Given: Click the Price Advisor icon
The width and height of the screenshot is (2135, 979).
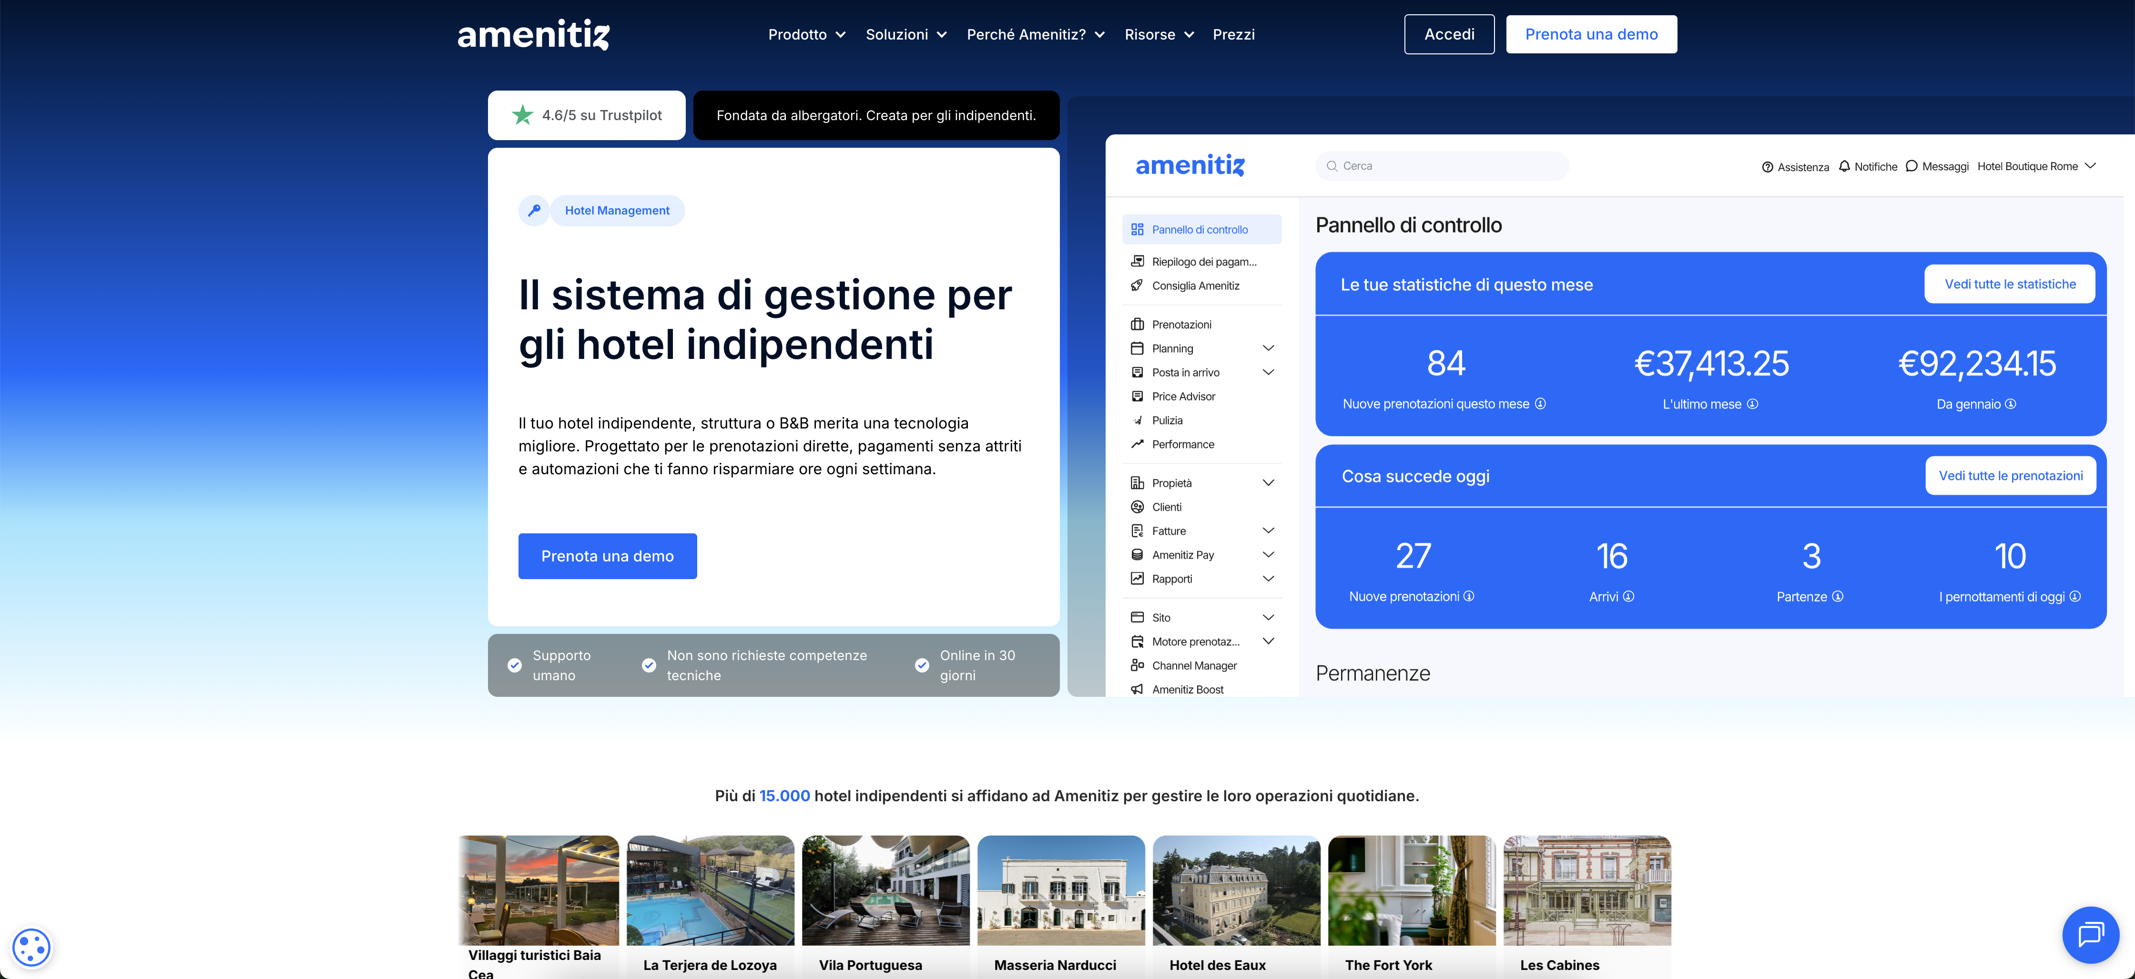Looking at the screenshot, I should point(1137,396).
